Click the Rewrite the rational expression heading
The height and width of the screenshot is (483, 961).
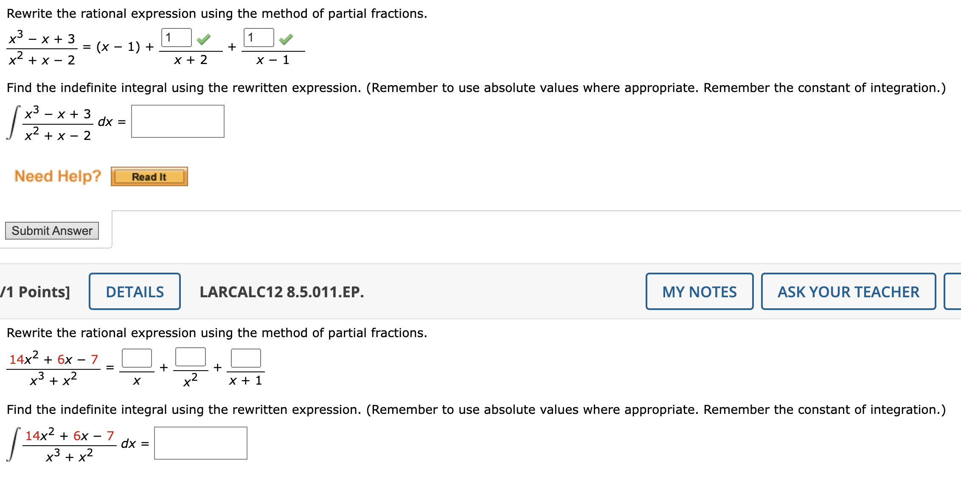[x=217, y=13]
